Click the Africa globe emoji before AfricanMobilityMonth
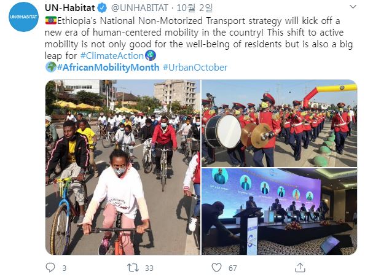Image resolution: width=365 pixels, height=277 pixels. 51,67
